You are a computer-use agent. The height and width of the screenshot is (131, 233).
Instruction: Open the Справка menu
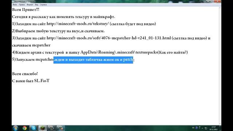pyautogui.click(x=43, y=5)
